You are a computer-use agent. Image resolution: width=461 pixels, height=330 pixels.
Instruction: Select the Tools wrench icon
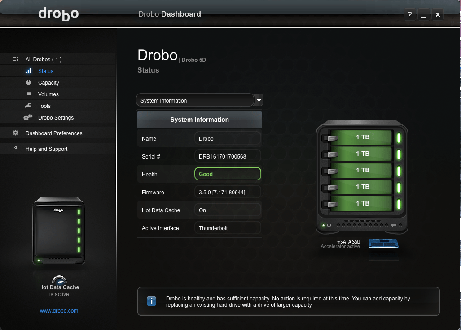click(29, 106)
